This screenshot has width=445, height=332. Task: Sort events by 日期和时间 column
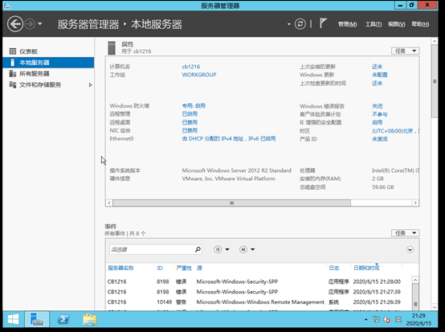pyautogui.click(x=366, y=268)
